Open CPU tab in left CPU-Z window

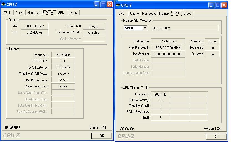pos(7,13)
